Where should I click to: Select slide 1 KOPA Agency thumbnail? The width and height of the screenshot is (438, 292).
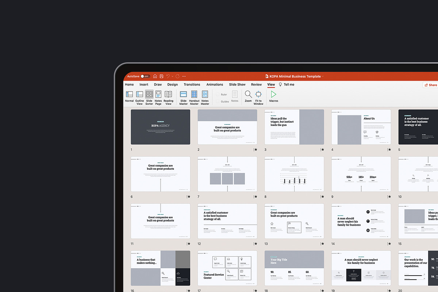[x=161, y=127]
